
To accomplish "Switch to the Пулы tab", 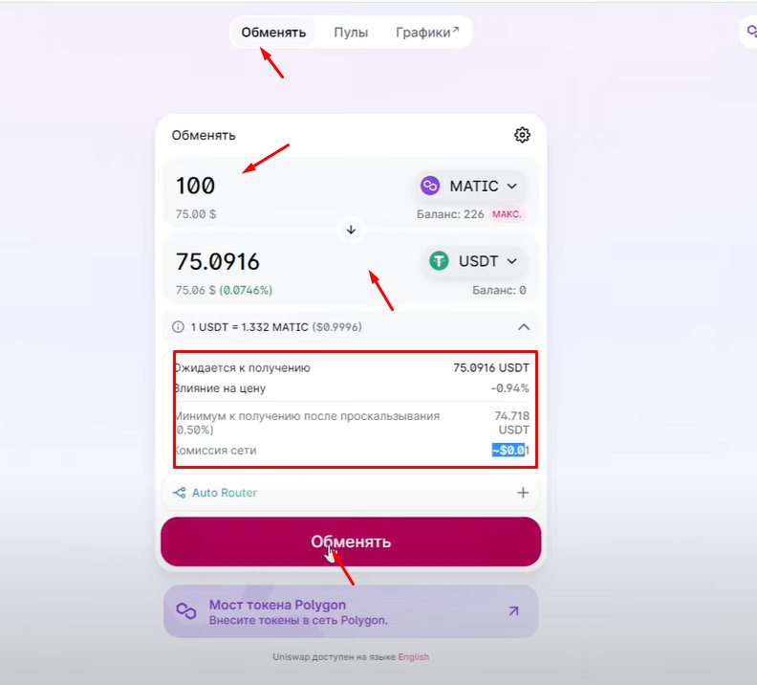I will (x=351, y=33).
